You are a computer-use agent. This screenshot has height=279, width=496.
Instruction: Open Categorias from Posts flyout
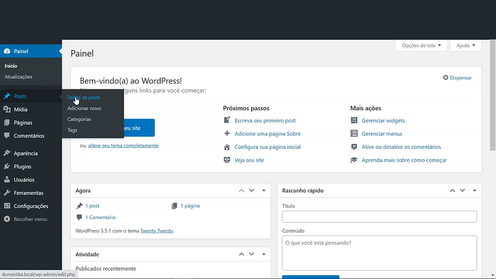click(x=79, y=119)
